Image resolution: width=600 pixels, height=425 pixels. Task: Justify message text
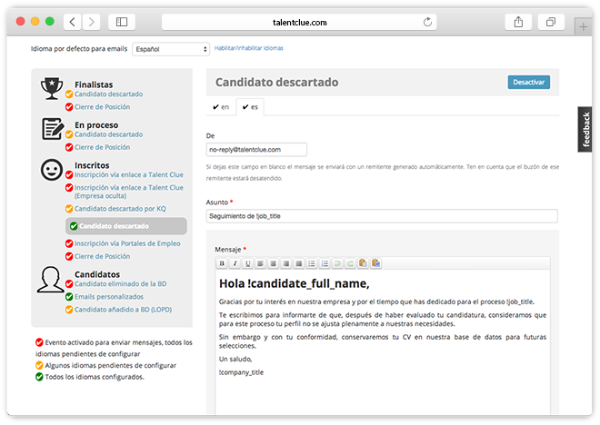point(299,263)
